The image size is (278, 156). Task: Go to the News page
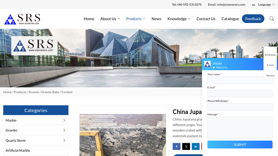(156, 19)
